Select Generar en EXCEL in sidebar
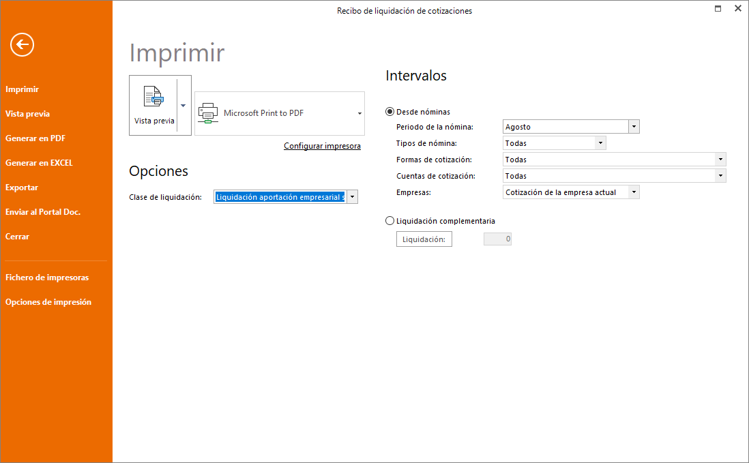This screenshot has height=463, width=749. (39, 163)
